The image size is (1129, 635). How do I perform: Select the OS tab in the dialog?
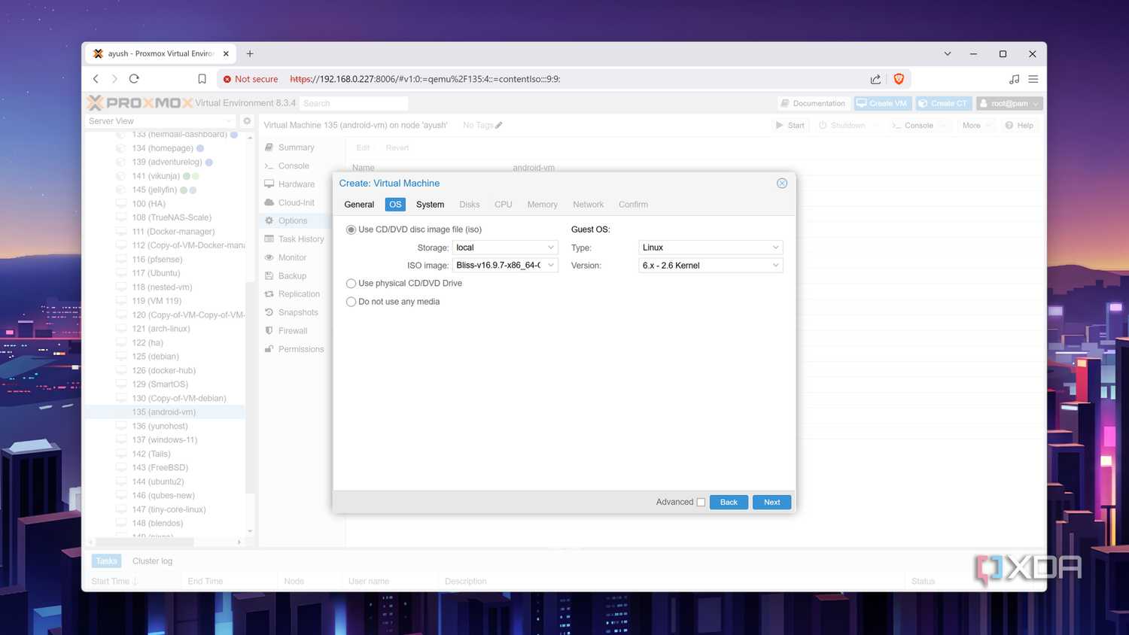click(395, 205)
